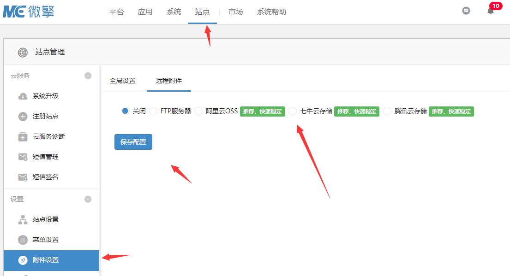Image resolution: width=510 pixels, height=276 pixels.
Task: Open the 市场 top menu
Action: coord(235,12)
